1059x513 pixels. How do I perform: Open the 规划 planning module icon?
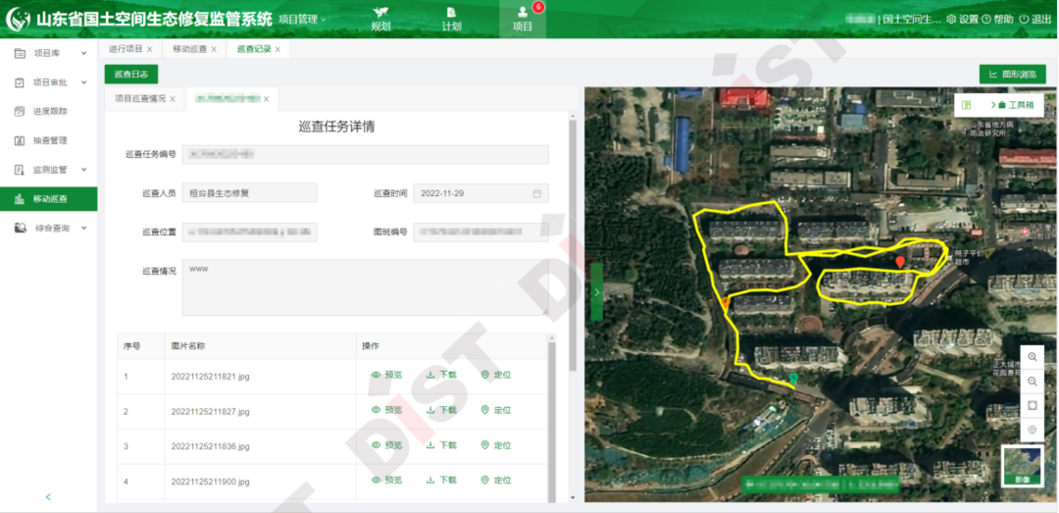(380, 19)
